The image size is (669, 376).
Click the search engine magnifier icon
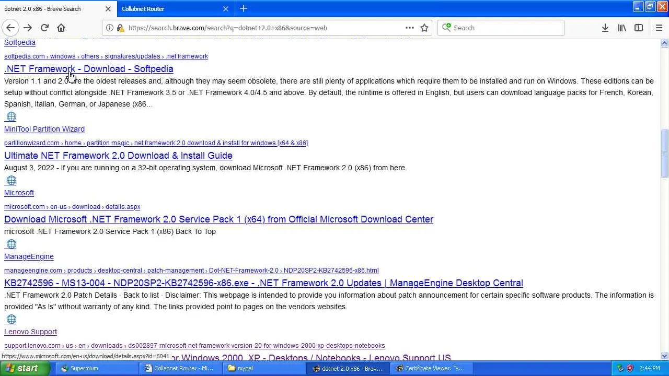pyautogui.click(x=446, y=28)
